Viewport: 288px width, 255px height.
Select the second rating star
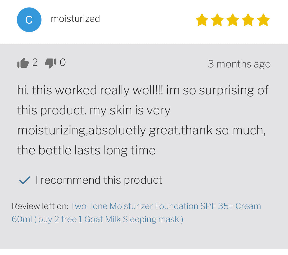(217, 20)
